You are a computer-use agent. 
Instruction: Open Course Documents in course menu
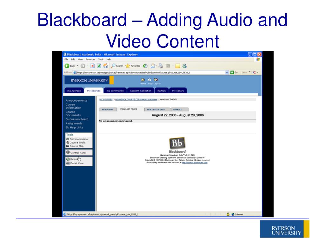pos(73,114)
